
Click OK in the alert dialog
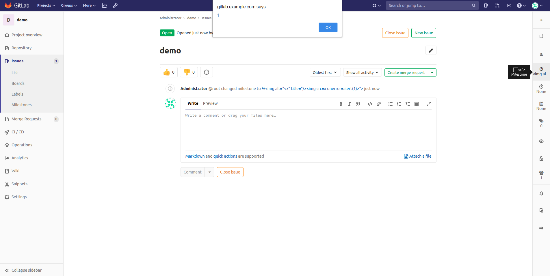tap(328, 27)
